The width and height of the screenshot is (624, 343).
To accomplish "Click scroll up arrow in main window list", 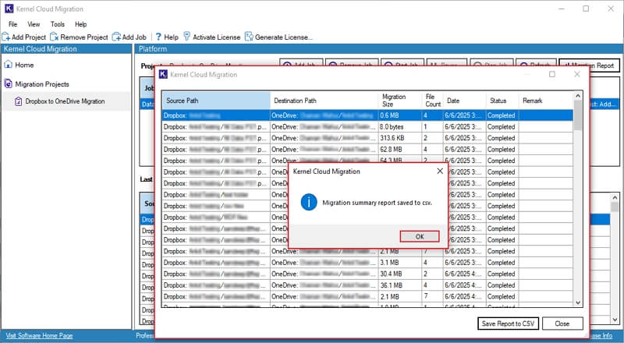I will point(615,197).
